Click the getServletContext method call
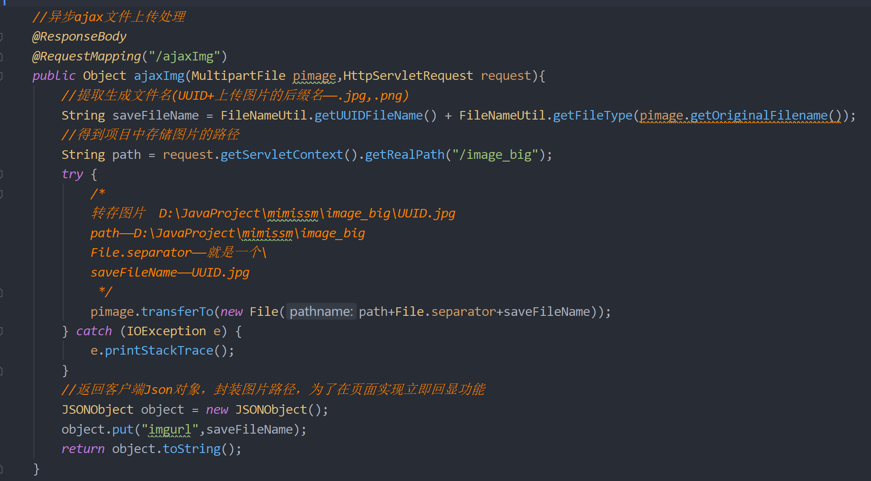 [x=282, y=155]
